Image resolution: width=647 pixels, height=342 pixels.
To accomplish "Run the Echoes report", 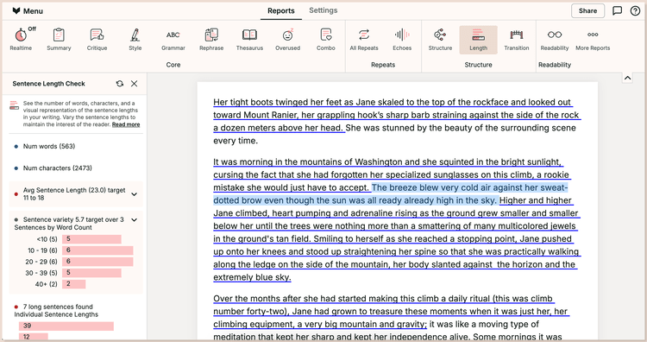I will (x=402, y=40).
